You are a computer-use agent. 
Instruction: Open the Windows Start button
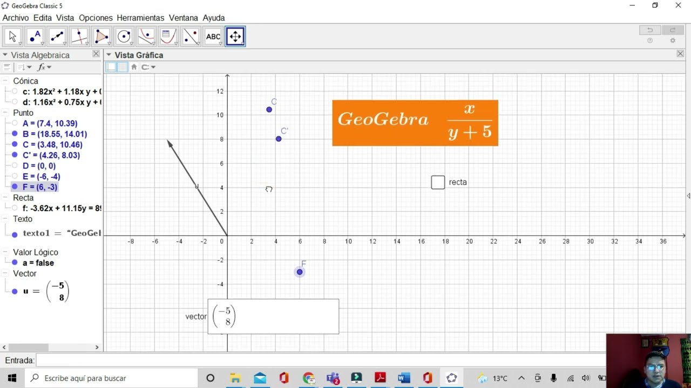coord(12,378)
